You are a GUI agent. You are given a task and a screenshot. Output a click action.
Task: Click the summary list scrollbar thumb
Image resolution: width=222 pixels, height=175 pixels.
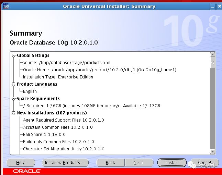(x=213, y=63)
